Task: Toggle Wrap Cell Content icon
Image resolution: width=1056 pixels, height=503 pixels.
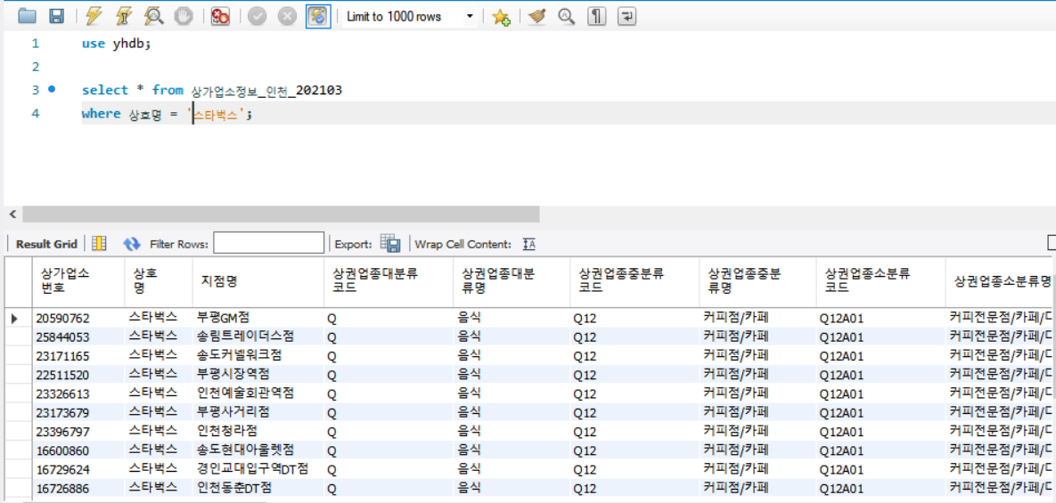Action: [x=529, y=244]
